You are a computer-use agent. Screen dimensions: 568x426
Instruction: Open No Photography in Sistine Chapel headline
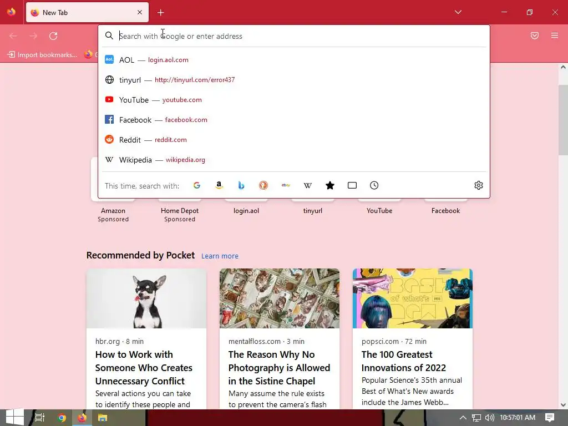click(x=280, y=368)
